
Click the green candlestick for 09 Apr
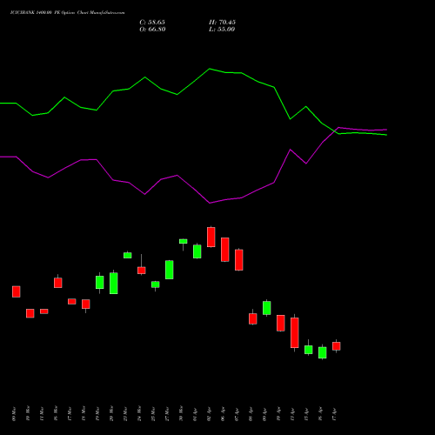[267, 308]
